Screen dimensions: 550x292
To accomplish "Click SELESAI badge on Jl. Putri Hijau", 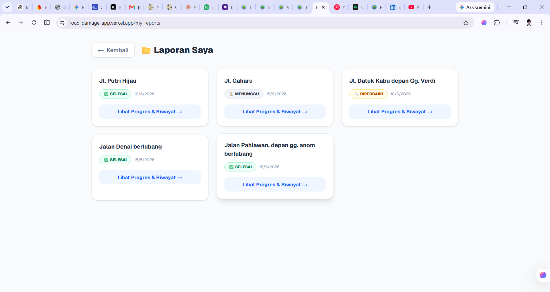I will click(115, 94).
